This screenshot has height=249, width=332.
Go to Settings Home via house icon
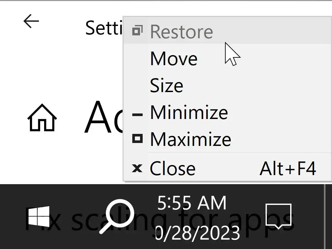point(42,118)
